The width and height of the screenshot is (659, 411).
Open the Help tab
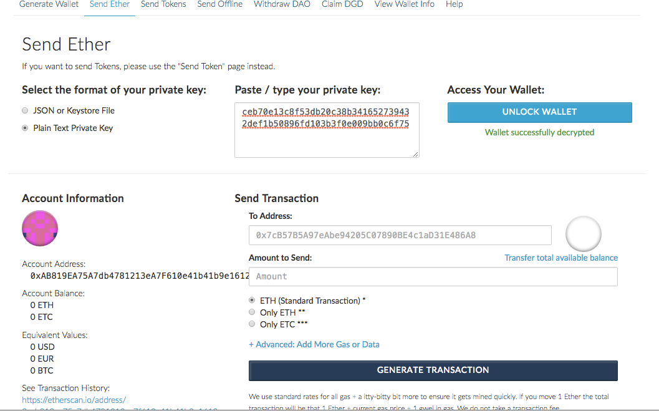coord(455,4)
